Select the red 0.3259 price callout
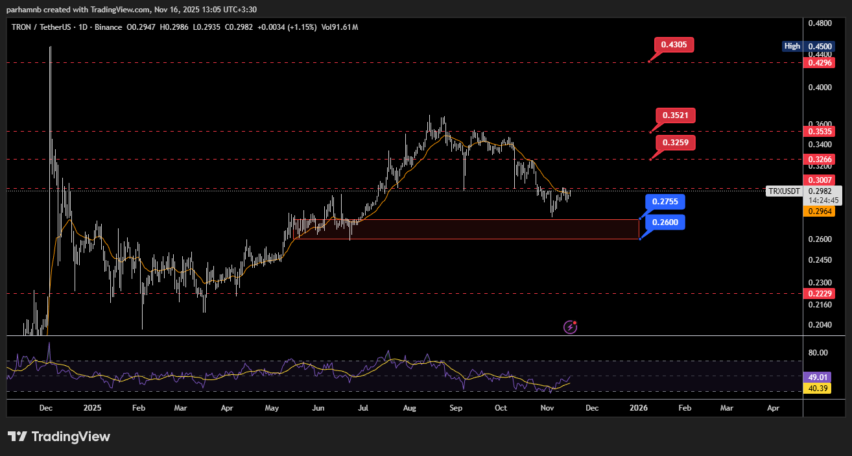Screen dimensions: 852x456 coord(675,142)
